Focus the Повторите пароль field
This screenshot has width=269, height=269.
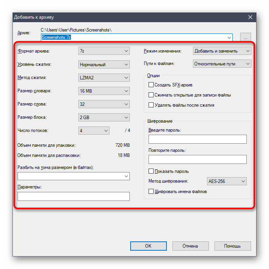[x=198, y=159]
